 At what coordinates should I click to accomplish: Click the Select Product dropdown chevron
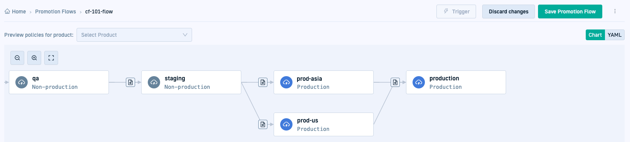click(x=185, y=35)
